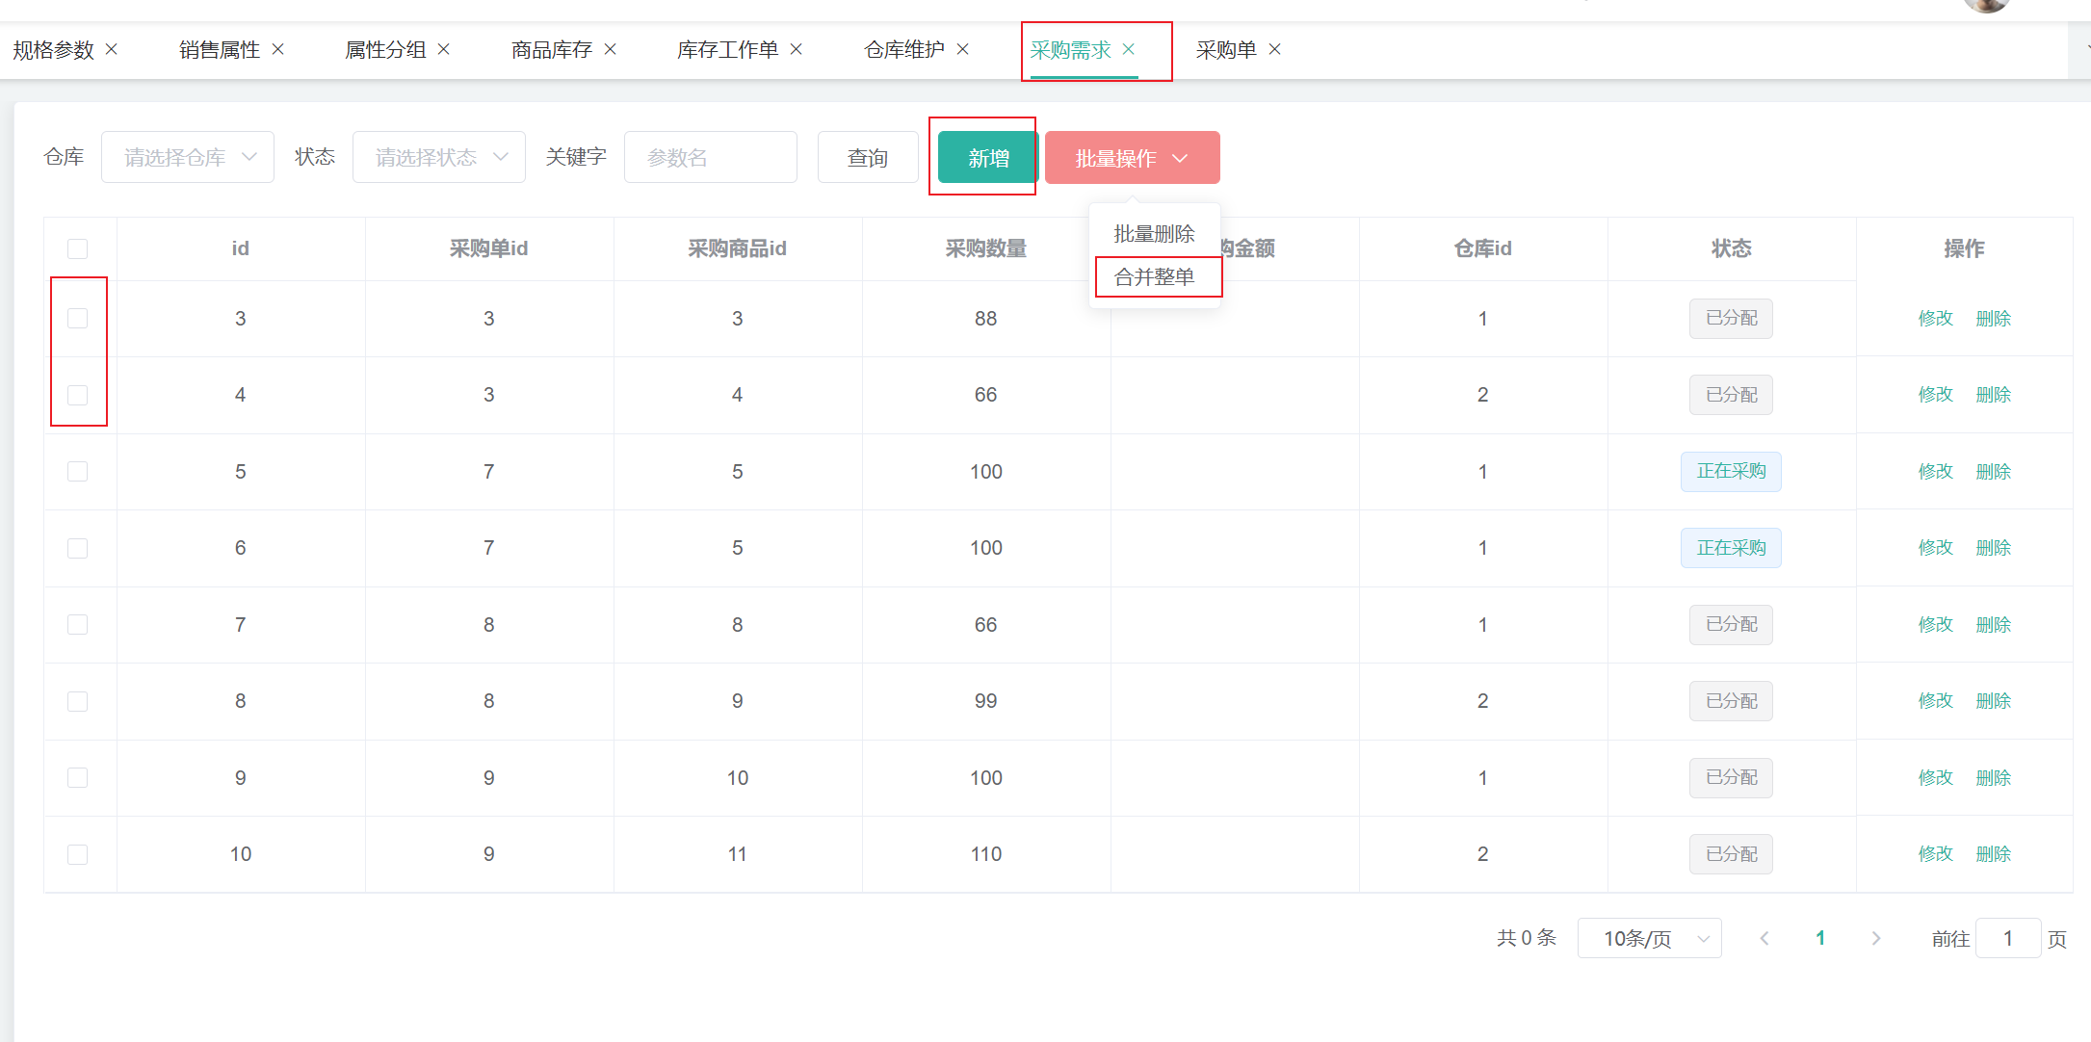Go to previous page arrow in pagination
This screenshot has width=2091, height=1042.
[x=1764, y=938]
